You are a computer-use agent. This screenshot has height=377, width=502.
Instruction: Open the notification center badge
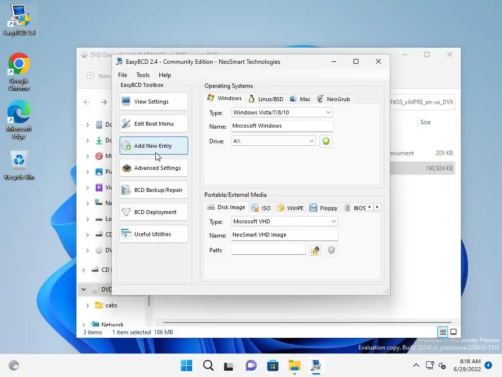488,365
